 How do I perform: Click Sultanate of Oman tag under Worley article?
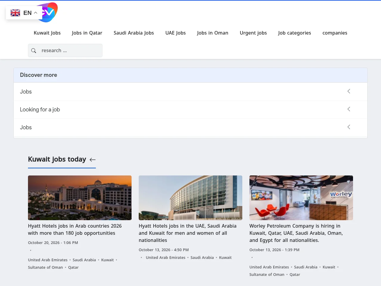pyautogui.click(x=267, y=275)
